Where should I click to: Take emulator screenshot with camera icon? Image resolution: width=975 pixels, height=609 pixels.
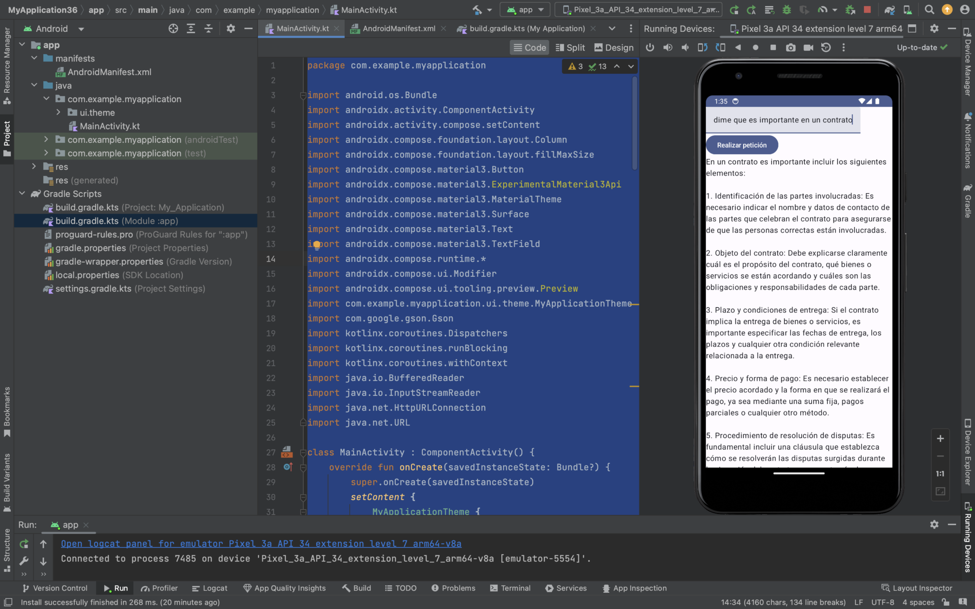[790, 48]
